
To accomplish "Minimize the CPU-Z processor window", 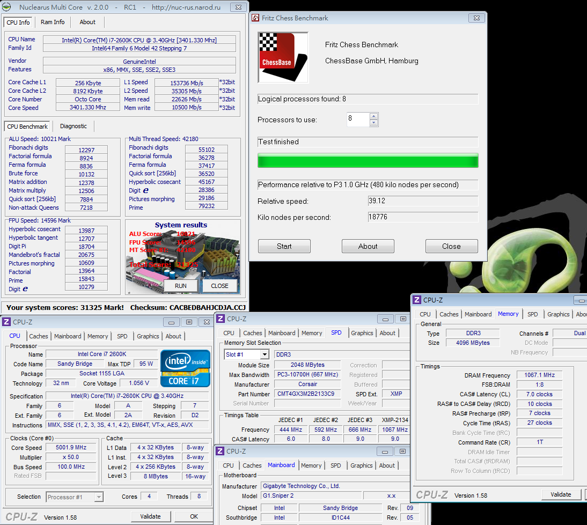I will [x=172, y=322].
